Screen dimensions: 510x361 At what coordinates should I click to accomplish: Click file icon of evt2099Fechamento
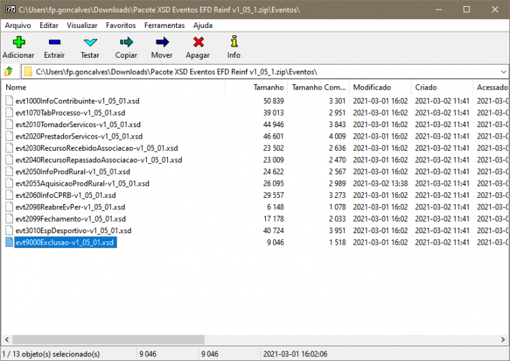[10, 218]
